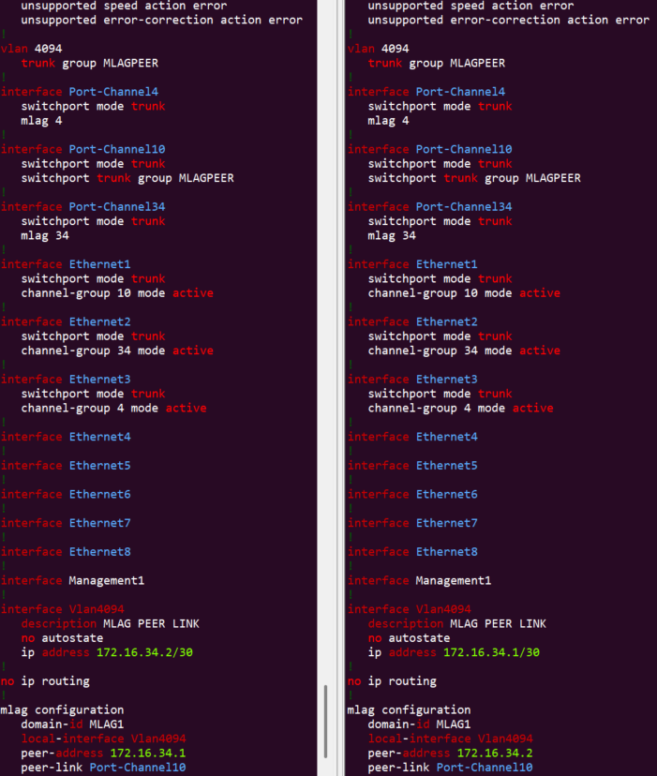The width and height of the screenshot is (657, 776).
Task: Click 'interface Port-Channel34' in right pane
Action: pos(430,206)
